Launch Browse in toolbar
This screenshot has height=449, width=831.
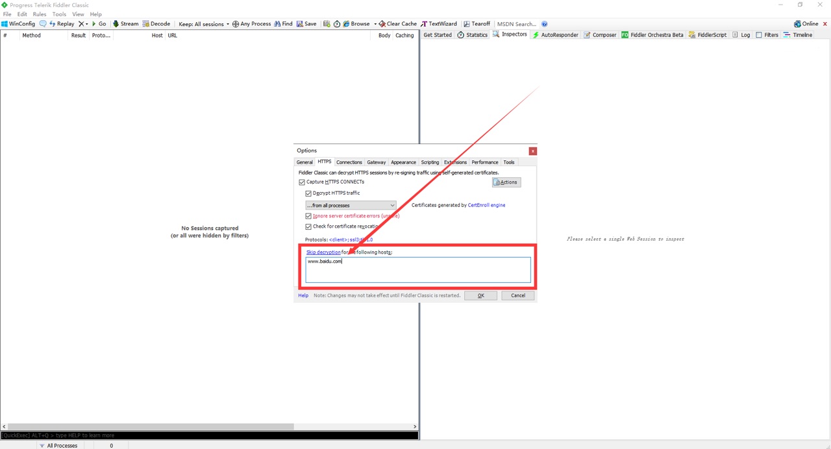[x=356, y=24]
